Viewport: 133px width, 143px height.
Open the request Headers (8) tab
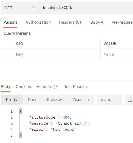coord(70,22)
